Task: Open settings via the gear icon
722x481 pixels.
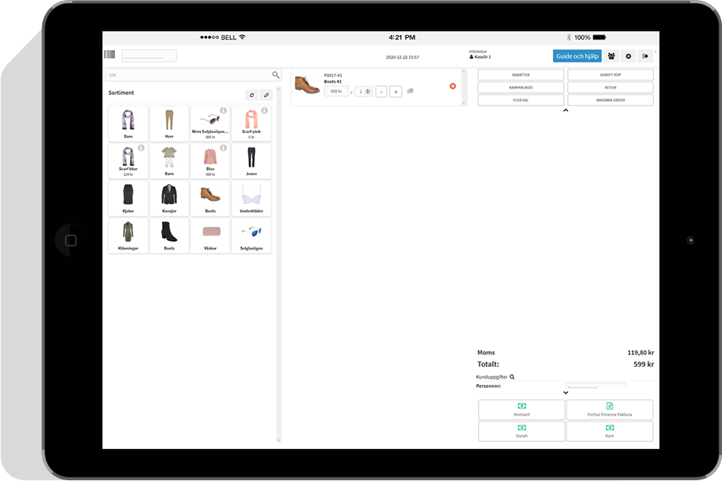Action: coord(628,56)
